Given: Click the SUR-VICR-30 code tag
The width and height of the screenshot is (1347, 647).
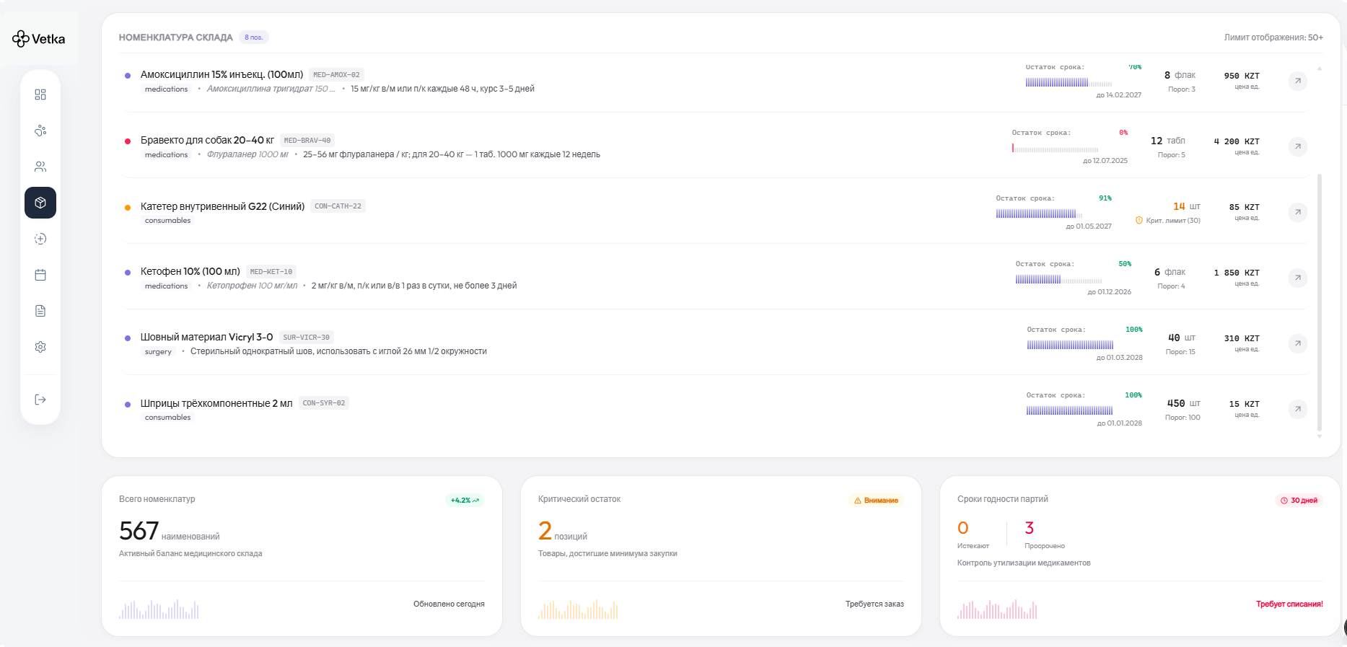Looking at the screenshot, I should pos(306,337).
